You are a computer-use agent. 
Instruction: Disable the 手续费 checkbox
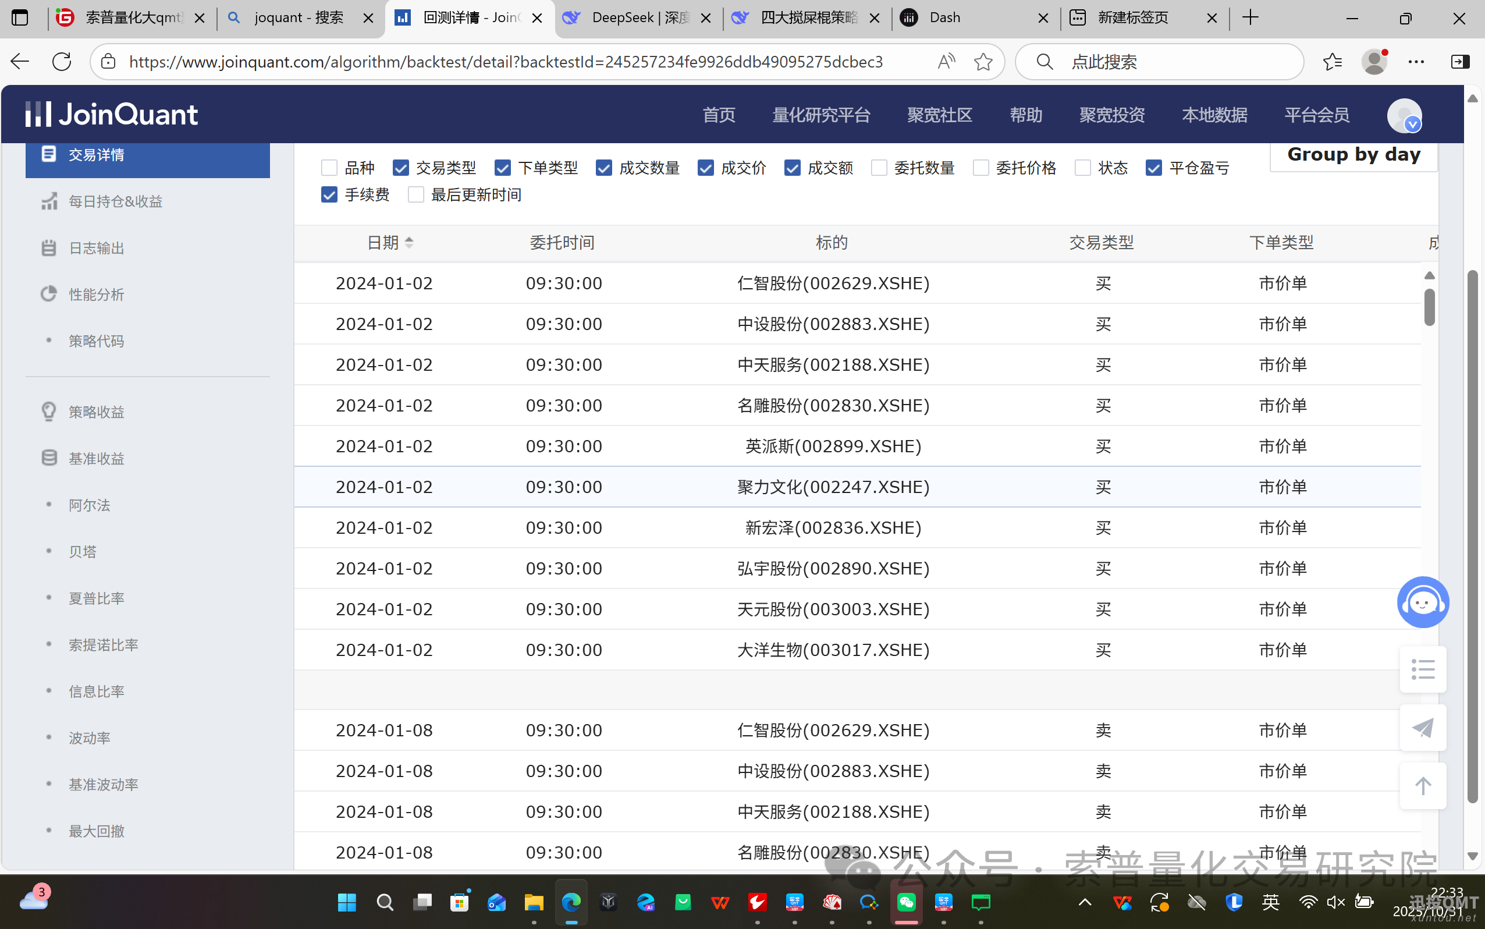tap(329, 194)
